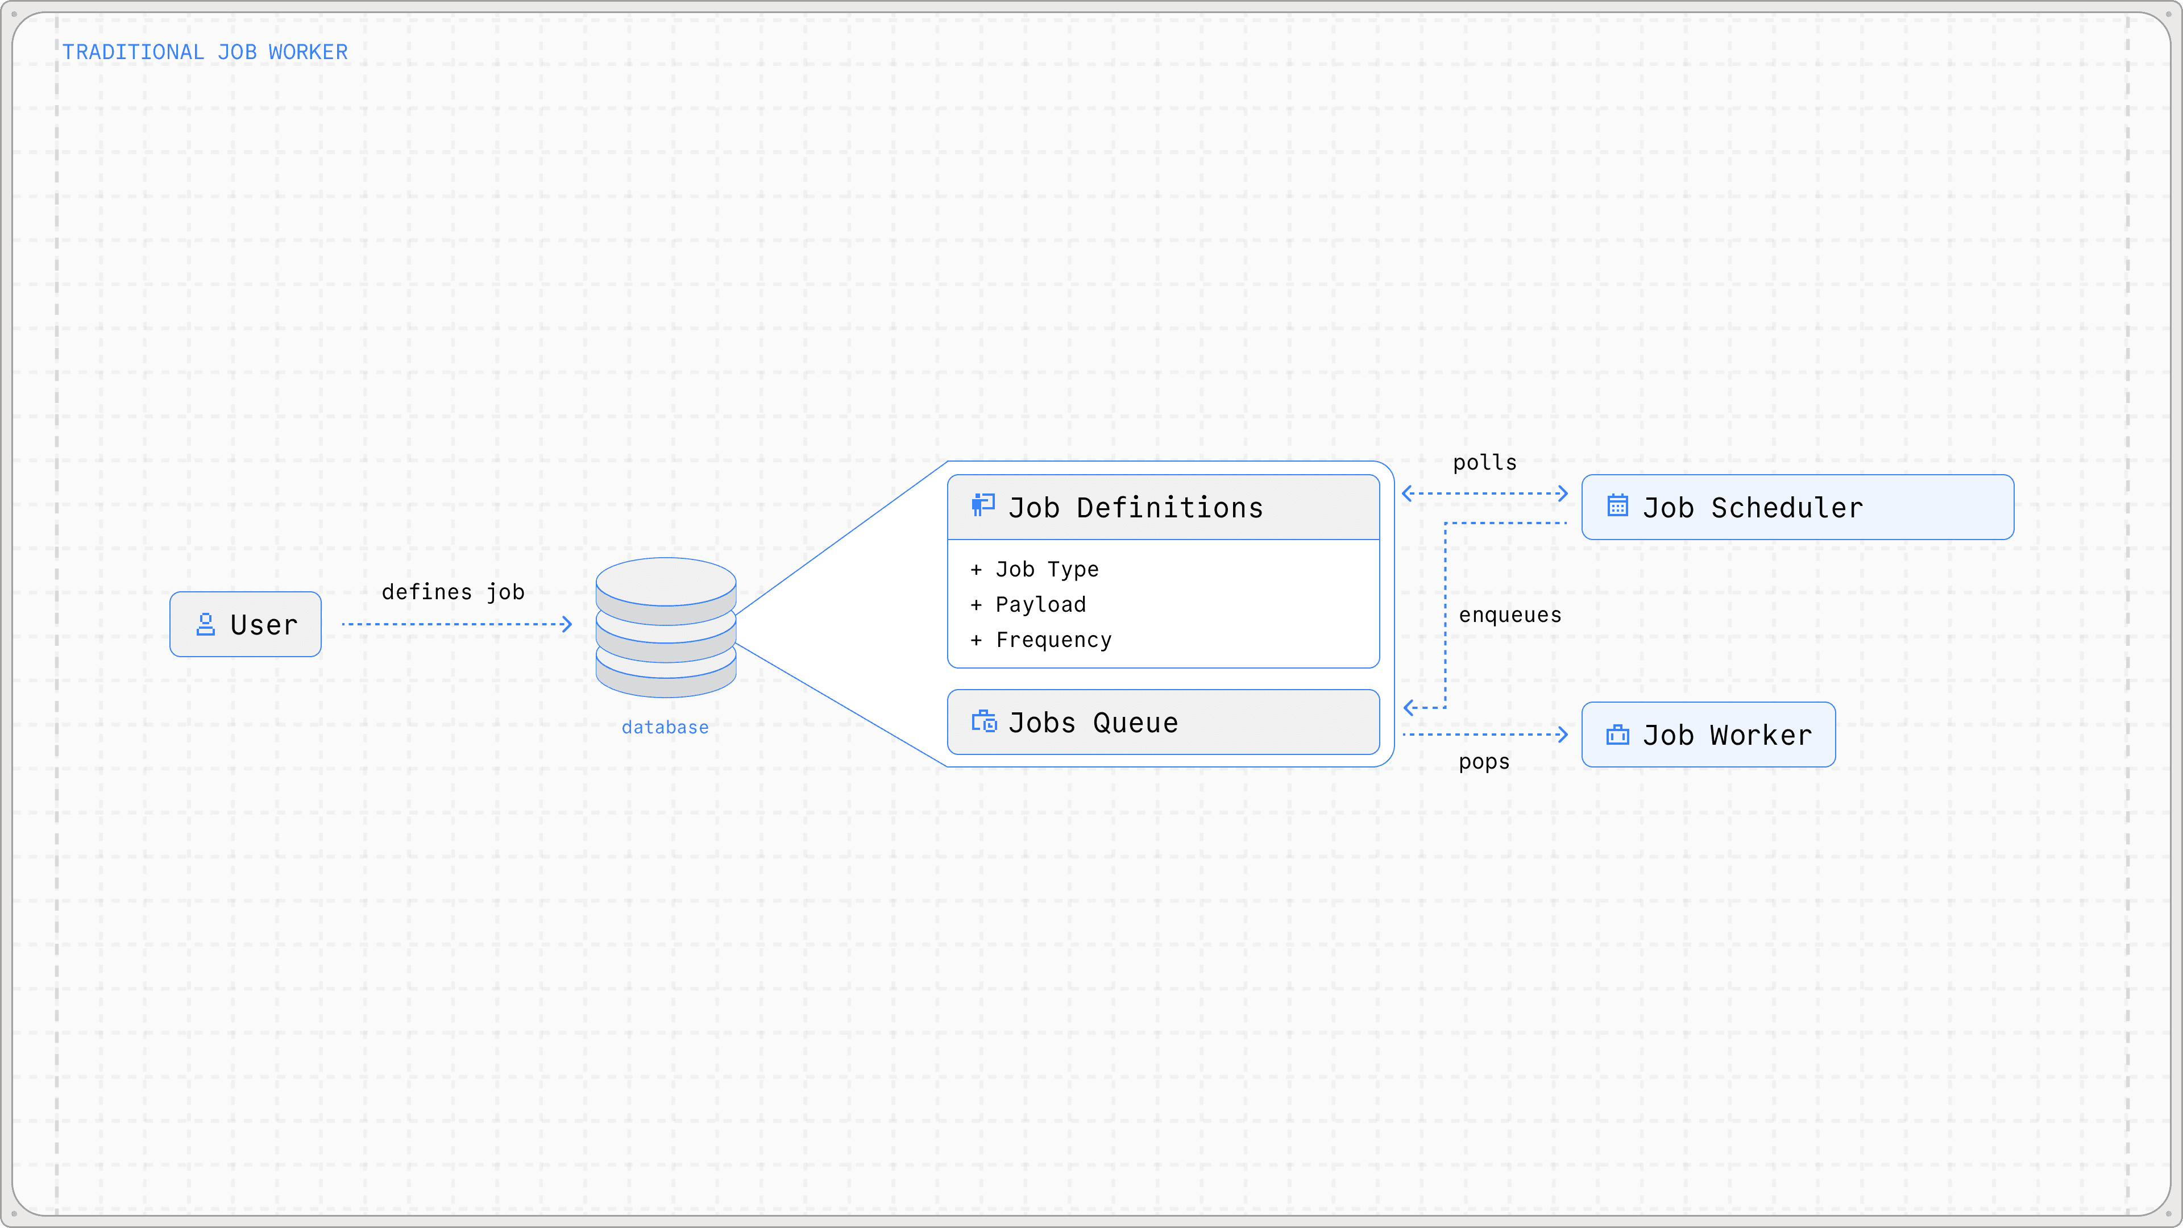
Task: Click the Job Definitions title text
Action: pyautogui.click(x=1136, y=508)
